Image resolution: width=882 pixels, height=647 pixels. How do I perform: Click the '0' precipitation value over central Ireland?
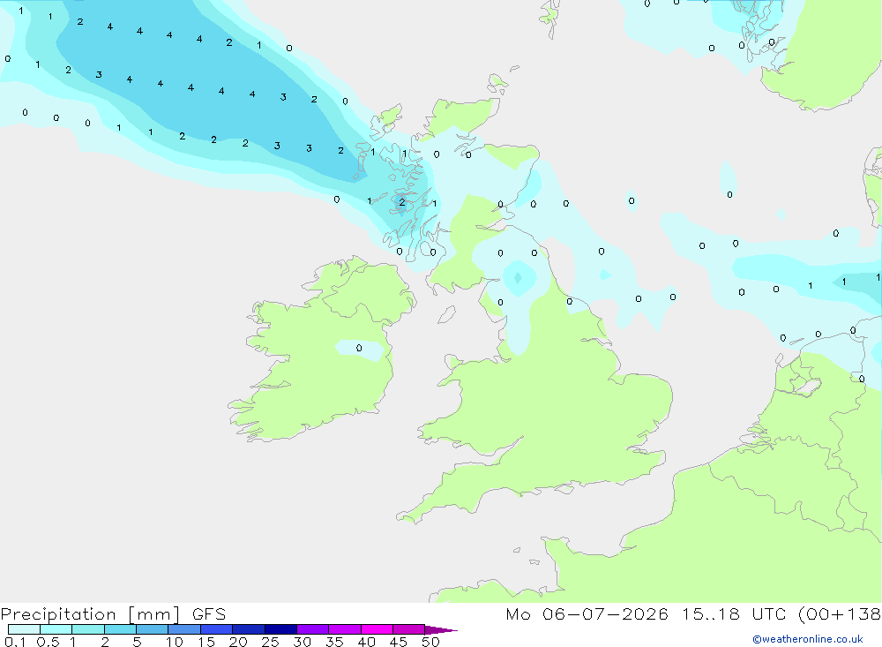(359, 348)
